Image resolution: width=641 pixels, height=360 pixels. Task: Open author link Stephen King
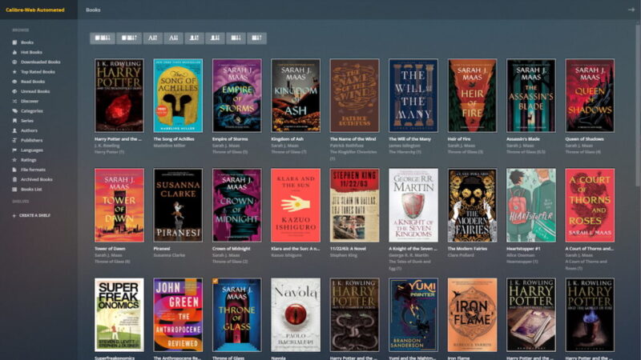coord(344,255)
